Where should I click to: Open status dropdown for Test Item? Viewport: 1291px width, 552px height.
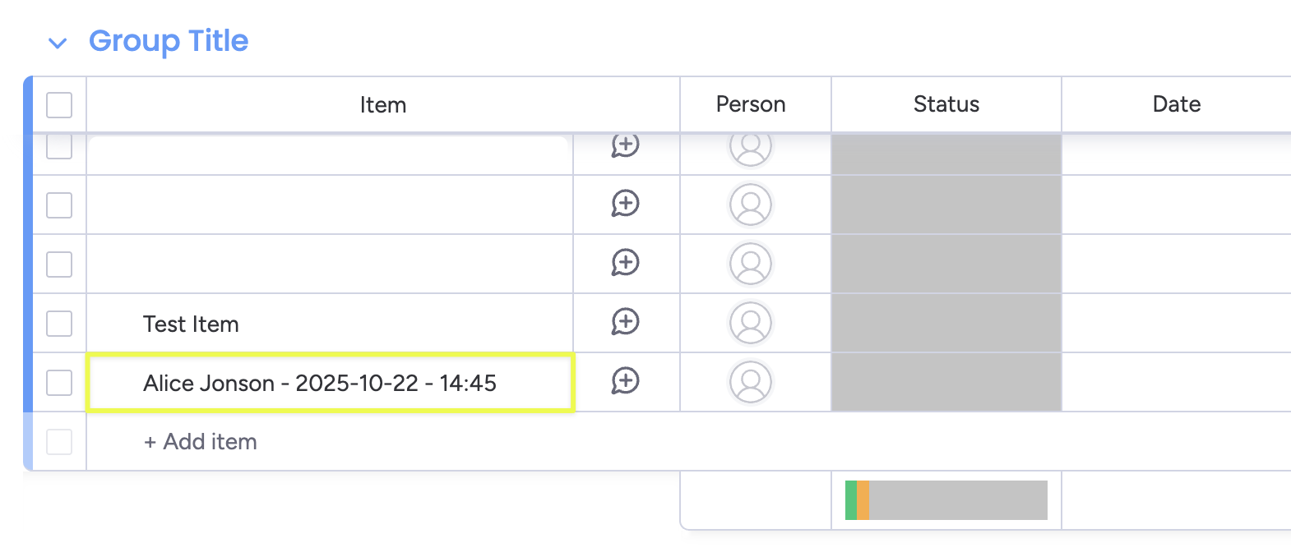coord(946,323)
